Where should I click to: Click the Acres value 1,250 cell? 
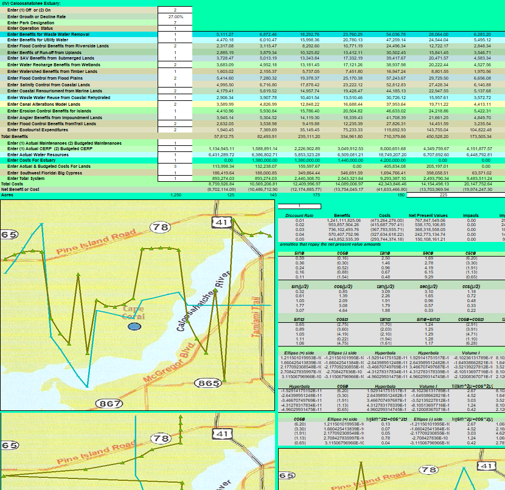tap(175, 195)
